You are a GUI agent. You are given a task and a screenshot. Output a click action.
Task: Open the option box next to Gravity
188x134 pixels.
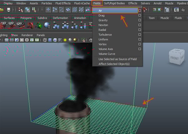(140, 20)
